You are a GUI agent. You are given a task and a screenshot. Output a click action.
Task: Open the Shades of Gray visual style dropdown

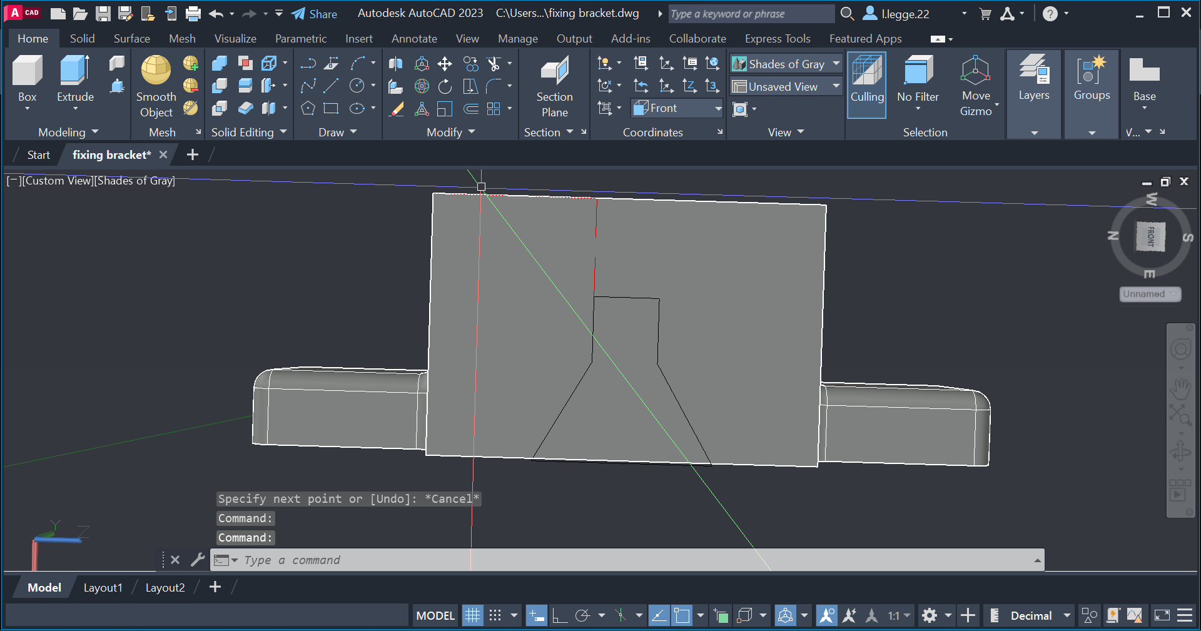point(786,64)
